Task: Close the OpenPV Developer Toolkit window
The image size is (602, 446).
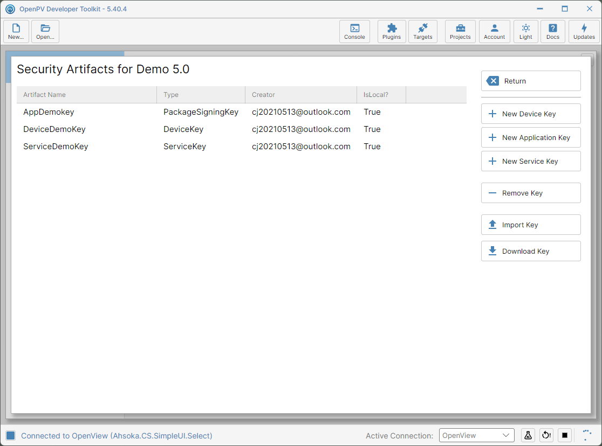Action: 590,9
